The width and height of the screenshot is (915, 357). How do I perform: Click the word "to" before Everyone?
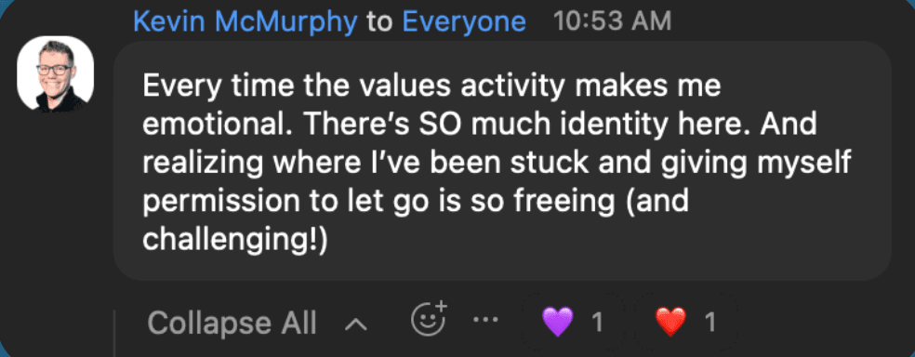[x=380, y=22]
